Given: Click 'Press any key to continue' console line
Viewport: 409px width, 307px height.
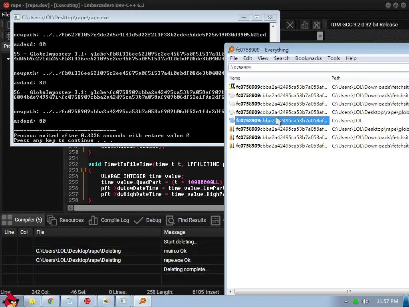Looking at the screenshot, I should tap(63, 140).
